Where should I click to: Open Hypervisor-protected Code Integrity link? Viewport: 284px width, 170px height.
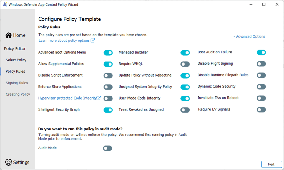point(67,98)
